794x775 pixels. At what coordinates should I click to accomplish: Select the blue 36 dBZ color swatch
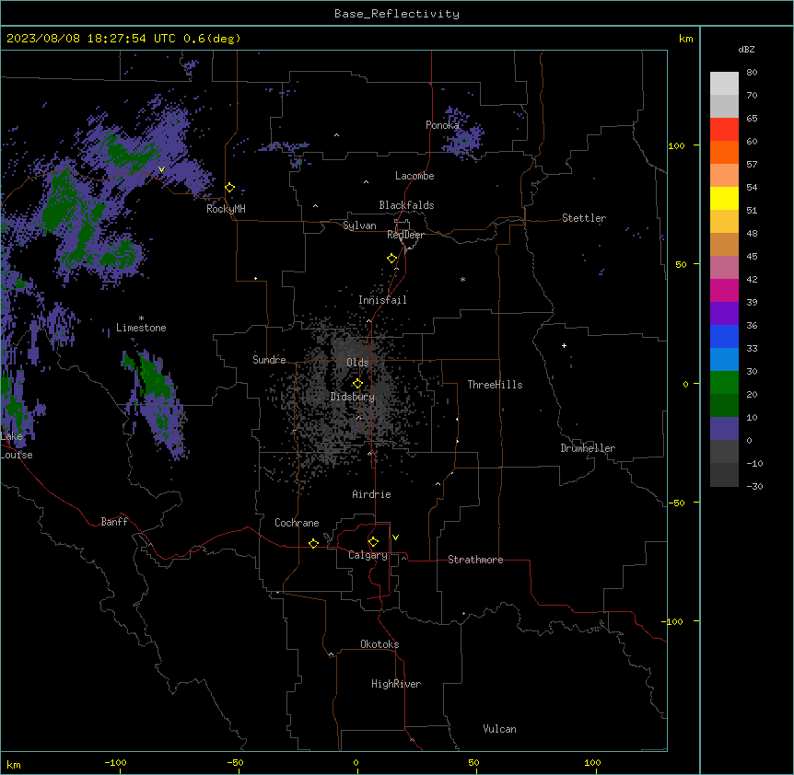[724, 336]
